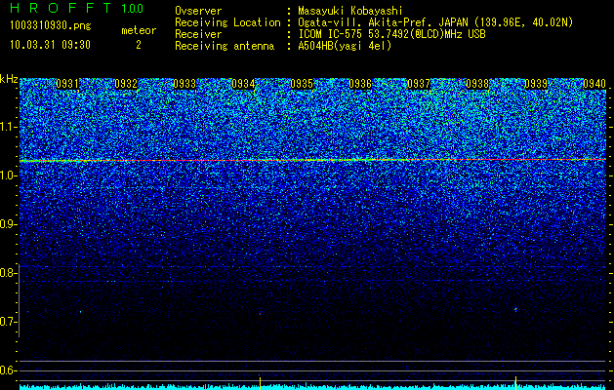The height and width of the screenshot is (390, 614).
Task: Click the ICOM IC-575 receiver text
Action: pos(391,34)
